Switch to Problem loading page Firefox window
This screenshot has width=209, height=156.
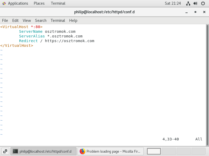(x=111, y=151)
